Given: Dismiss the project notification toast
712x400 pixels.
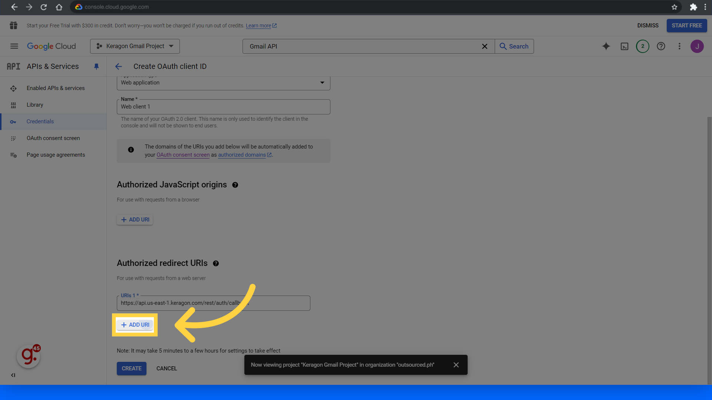Looking at the screenshot, I should [456, 365].
